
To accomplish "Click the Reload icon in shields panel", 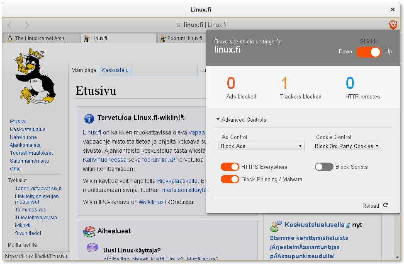I will (385, 205).
